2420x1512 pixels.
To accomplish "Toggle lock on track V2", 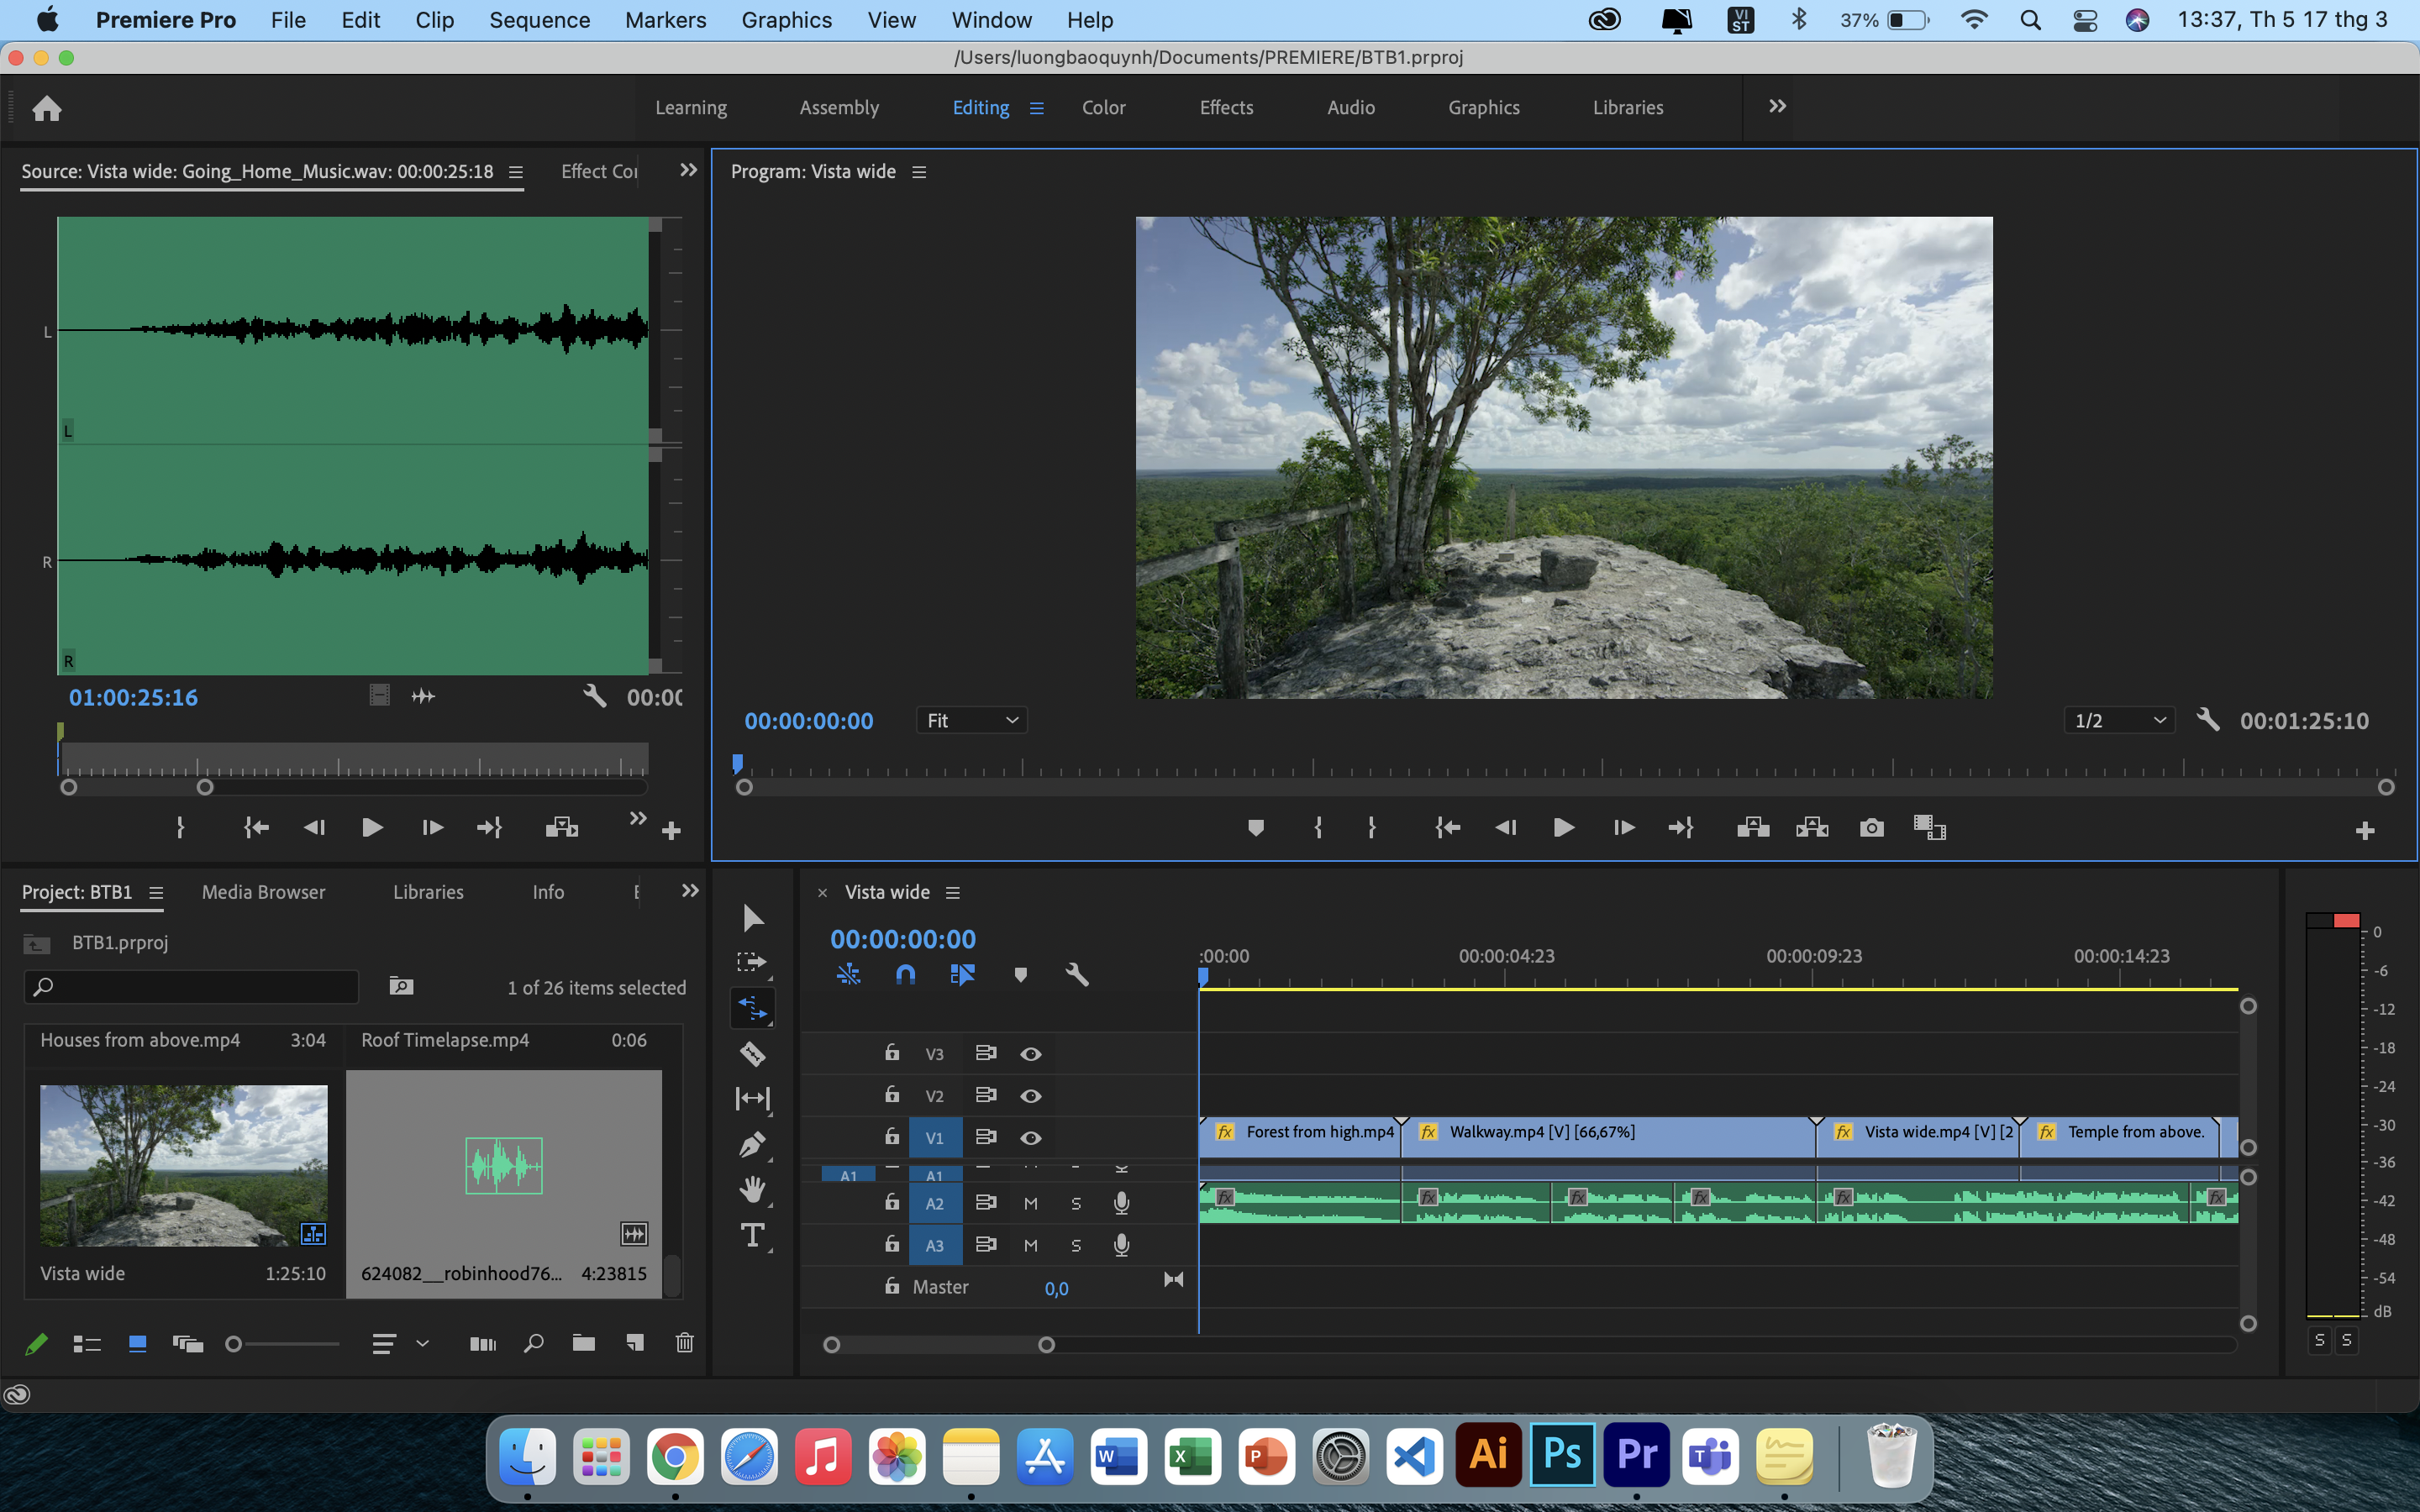I will pos(892,1095).
